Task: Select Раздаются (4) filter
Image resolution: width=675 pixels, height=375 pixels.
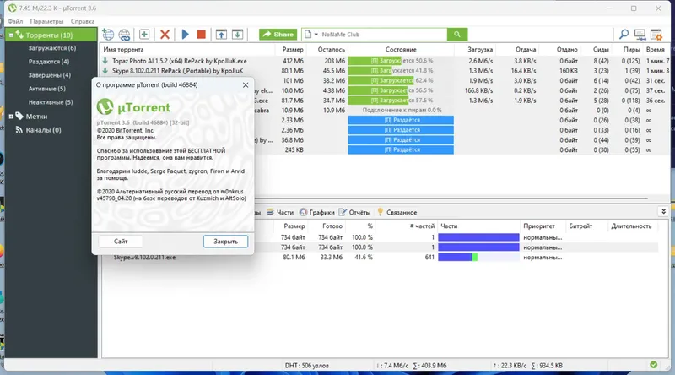Action: [x=49, y=62]
